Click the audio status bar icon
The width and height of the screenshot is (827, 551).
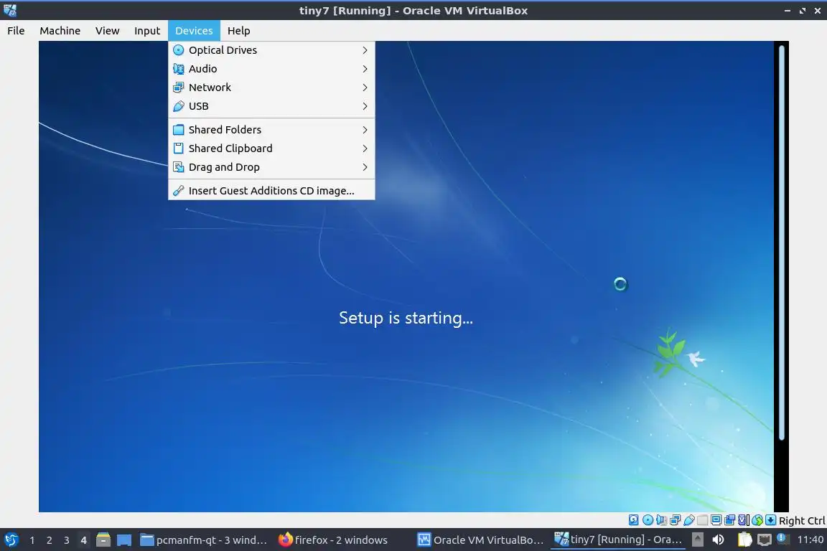click(661, 520)
